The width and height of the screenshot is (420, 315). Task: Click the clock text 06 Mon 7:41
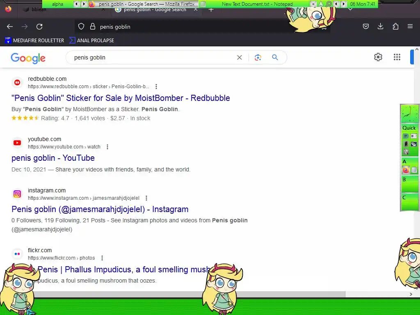coord(363,4)
